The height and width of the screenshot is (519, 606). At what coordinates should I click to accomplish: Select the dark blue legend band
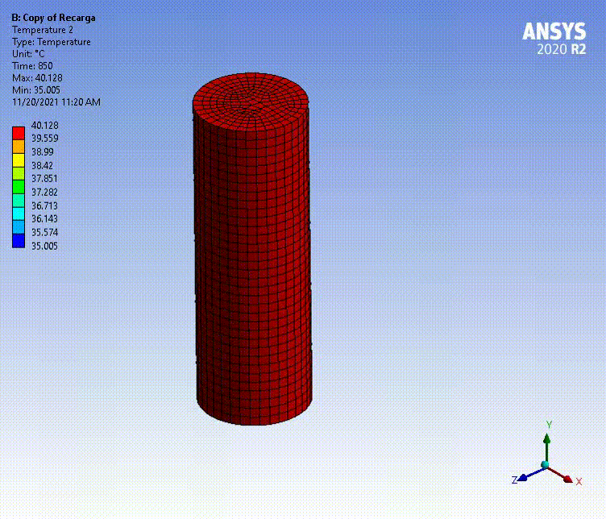click(x=19, y=241)
